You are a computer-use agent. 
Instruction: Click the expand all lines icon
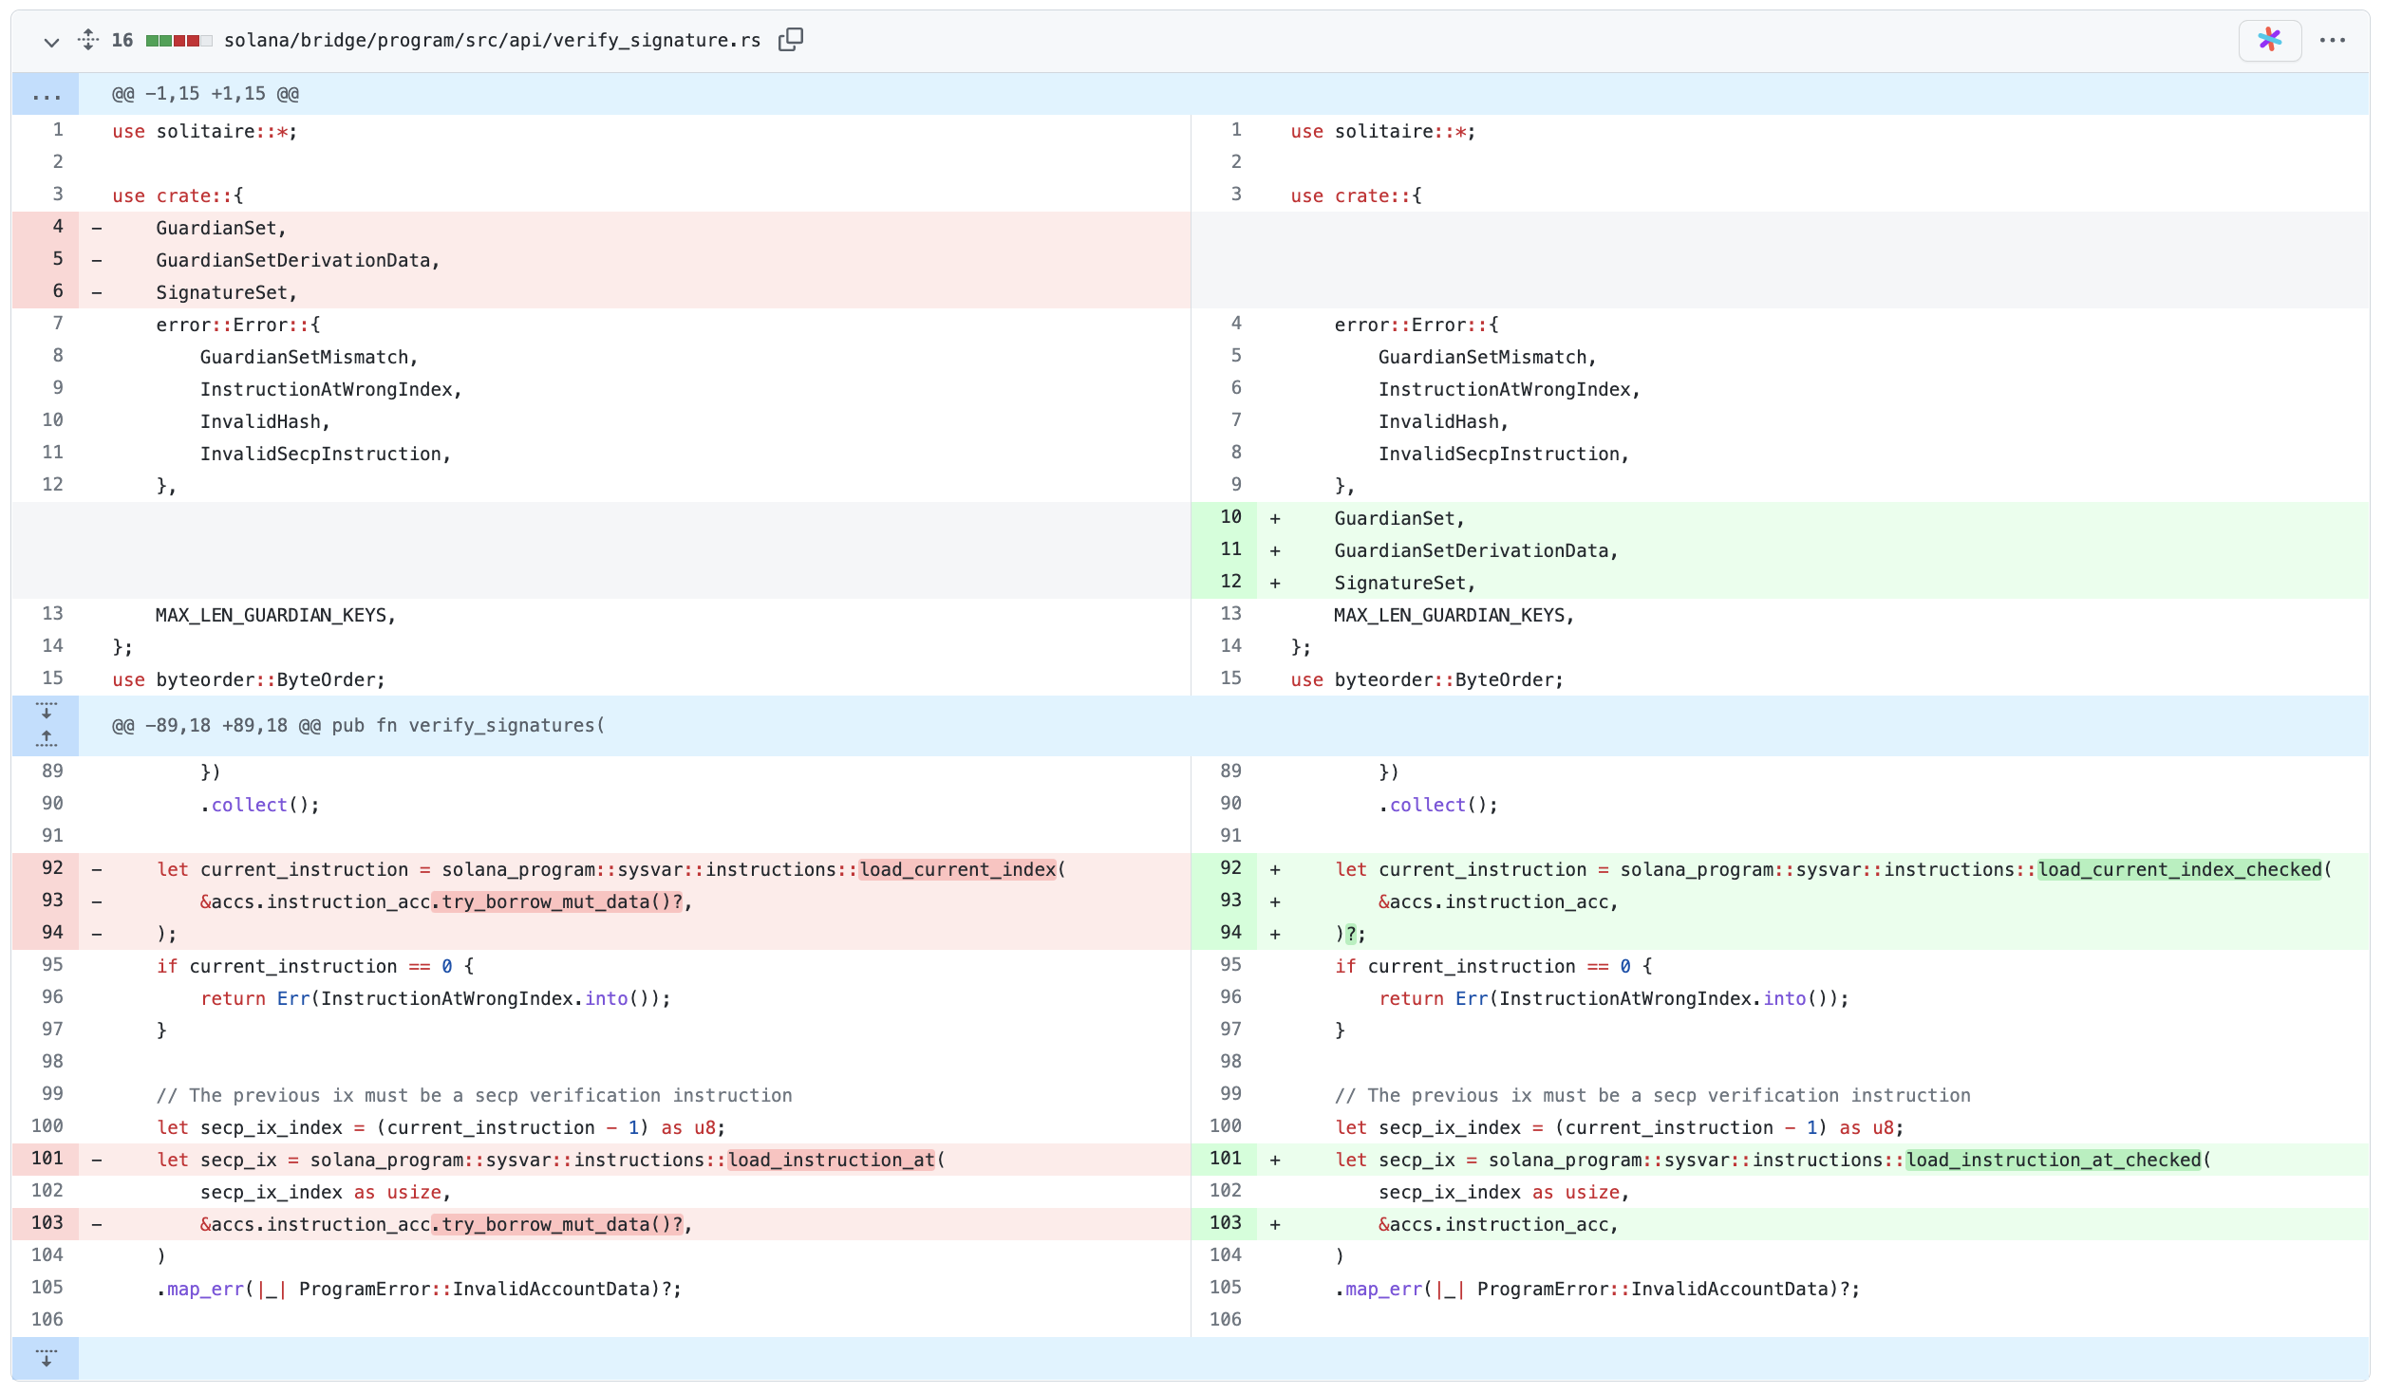[x=88, y=40]
